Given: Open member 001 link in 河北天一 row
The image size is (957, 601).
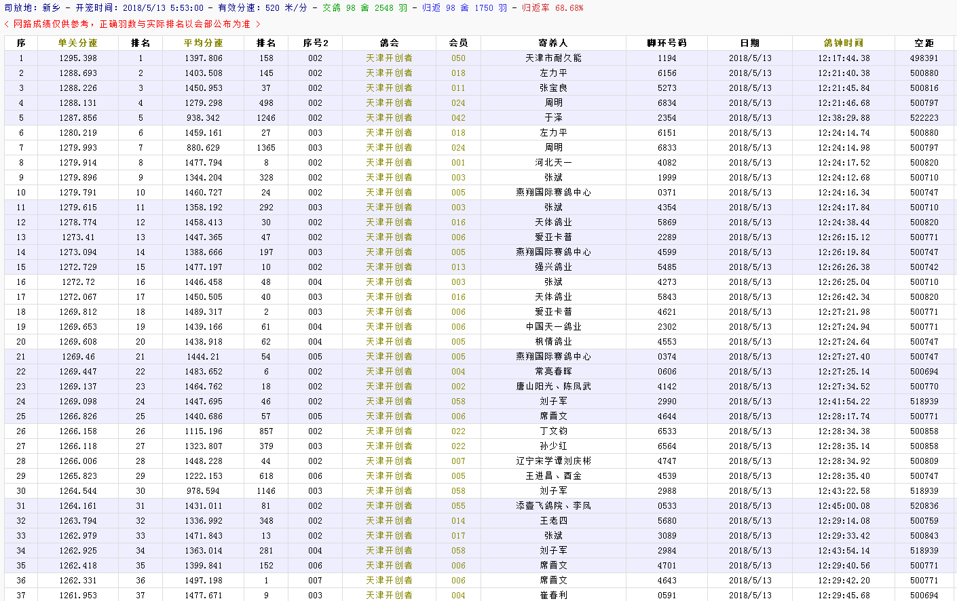Looking at the screenshot, I should [x=458, y=163].
